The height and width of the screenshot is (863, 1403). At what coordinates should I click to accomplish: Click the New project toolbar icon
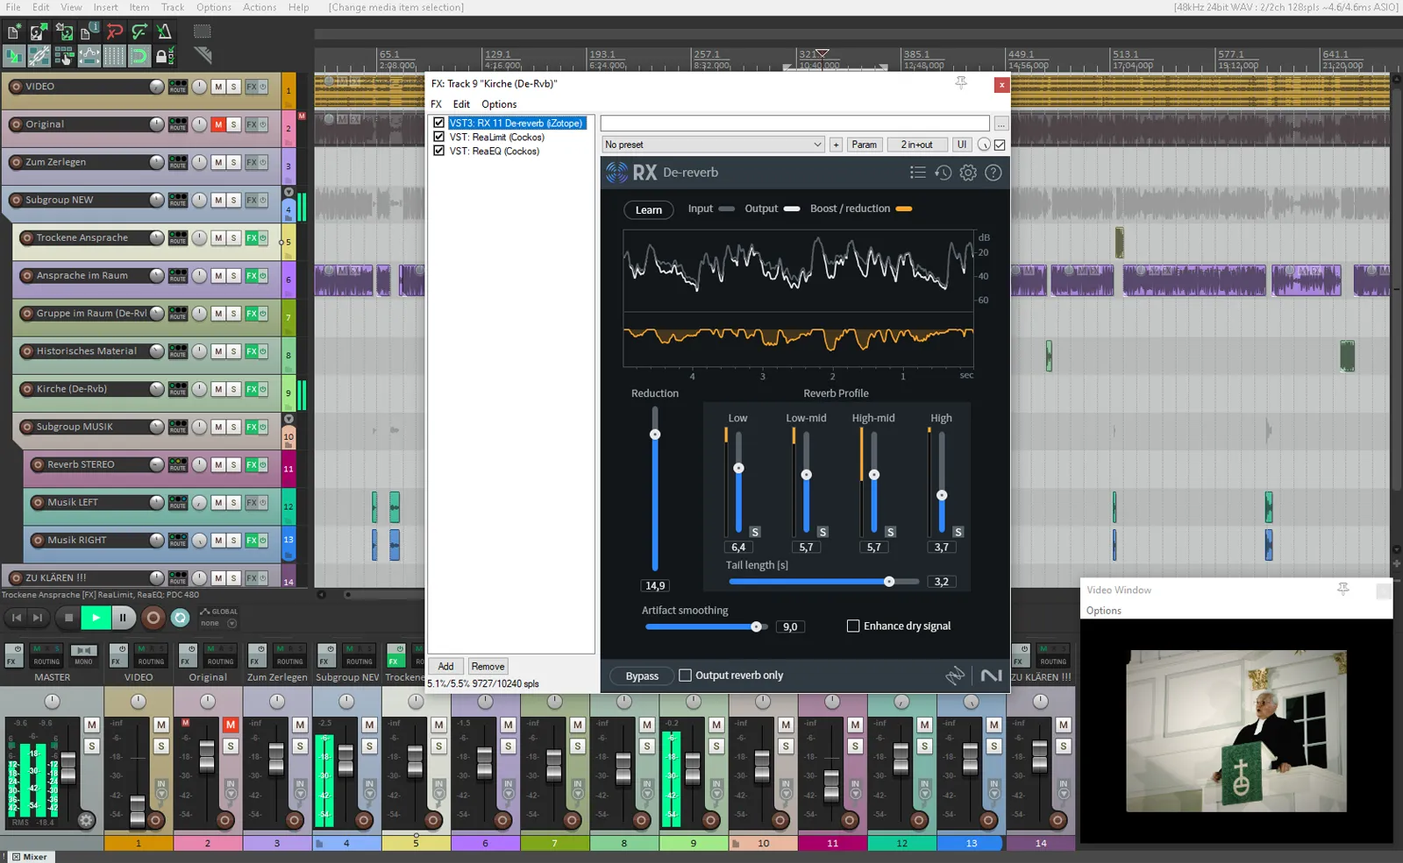[x=14, y=32]
